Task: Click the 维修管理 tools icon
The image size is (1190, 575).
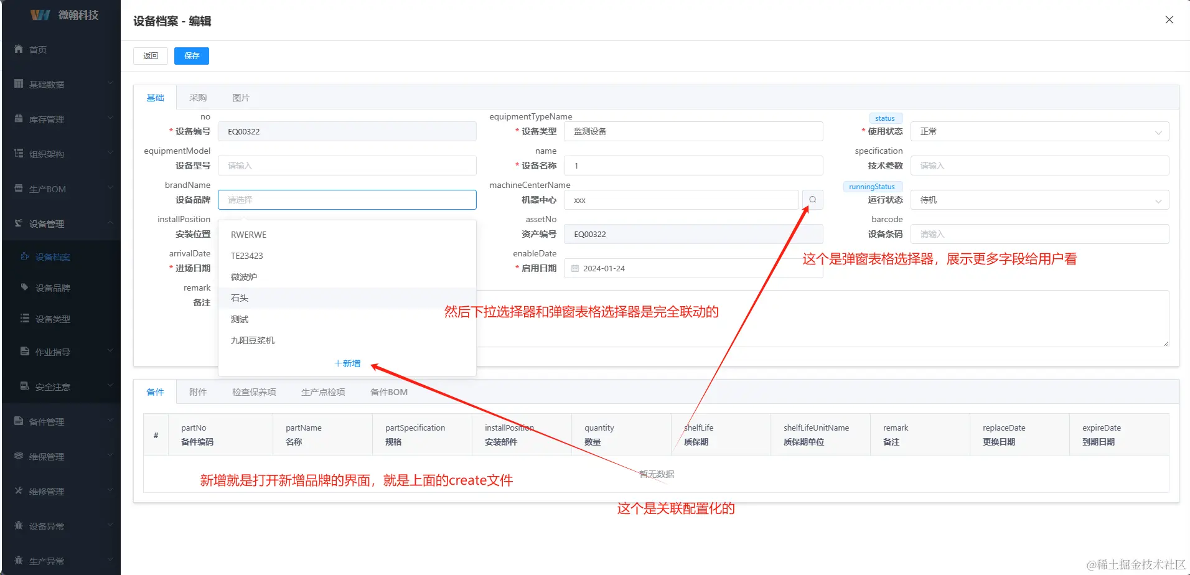Action: (19, 490)
